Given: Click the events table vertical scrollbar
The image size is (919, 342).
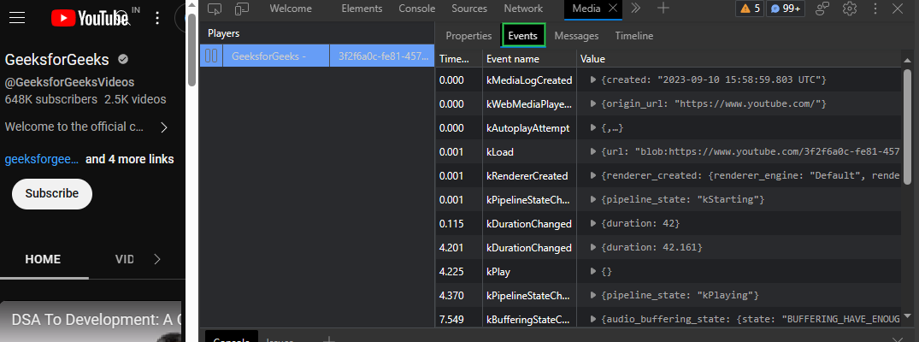Looking at the screenshot, I should (907, 128).
